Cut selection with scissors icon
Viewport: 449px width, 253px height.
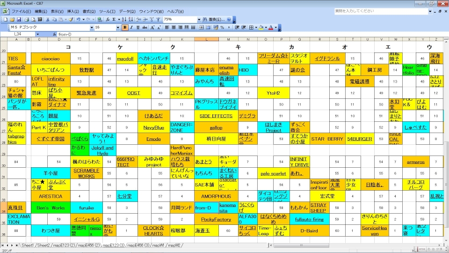coord(48,20)
